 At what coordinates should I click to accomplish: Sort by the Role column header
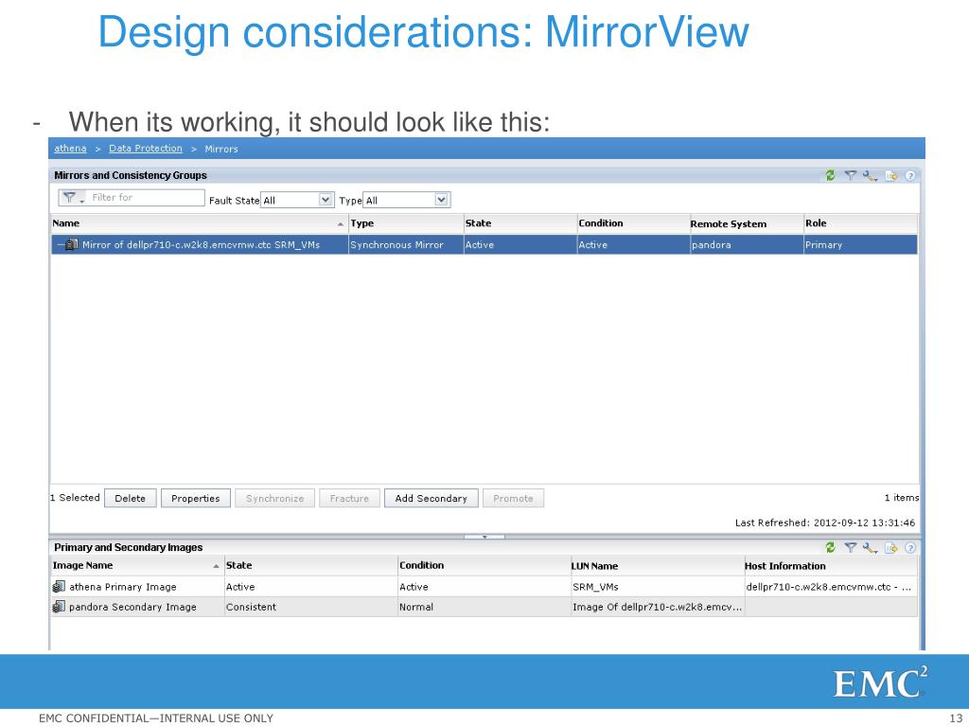pyautogui.click(x=860, y=223)
